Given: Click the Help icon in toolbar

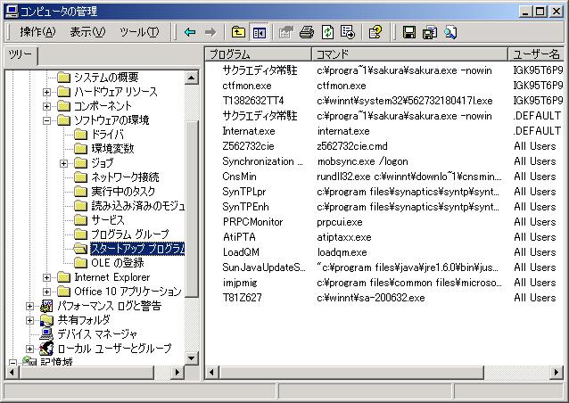Looking at the screenshot, I should coord(375,32).
